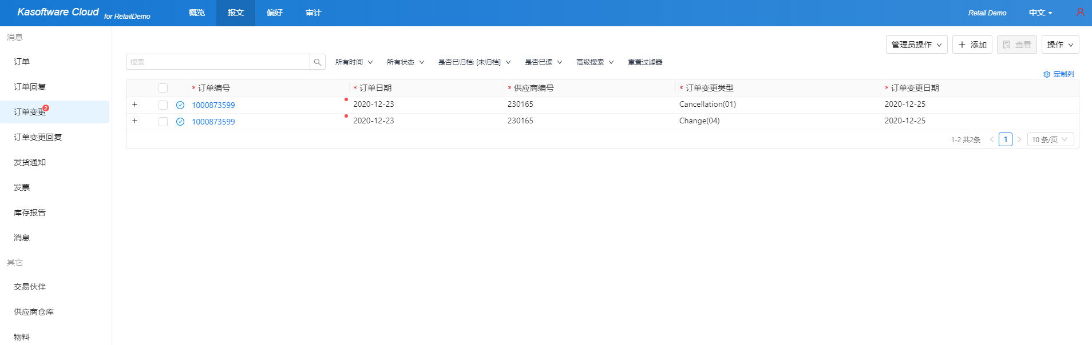This screenshot has height=345, width=1092.
Task: Open the 所有时间 filter dropdown
Action: (354, 62)
